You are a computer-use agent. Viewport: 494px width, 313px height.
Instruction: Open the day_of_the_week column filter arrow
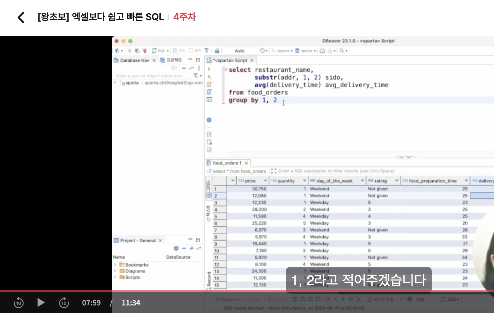(362, 181)
